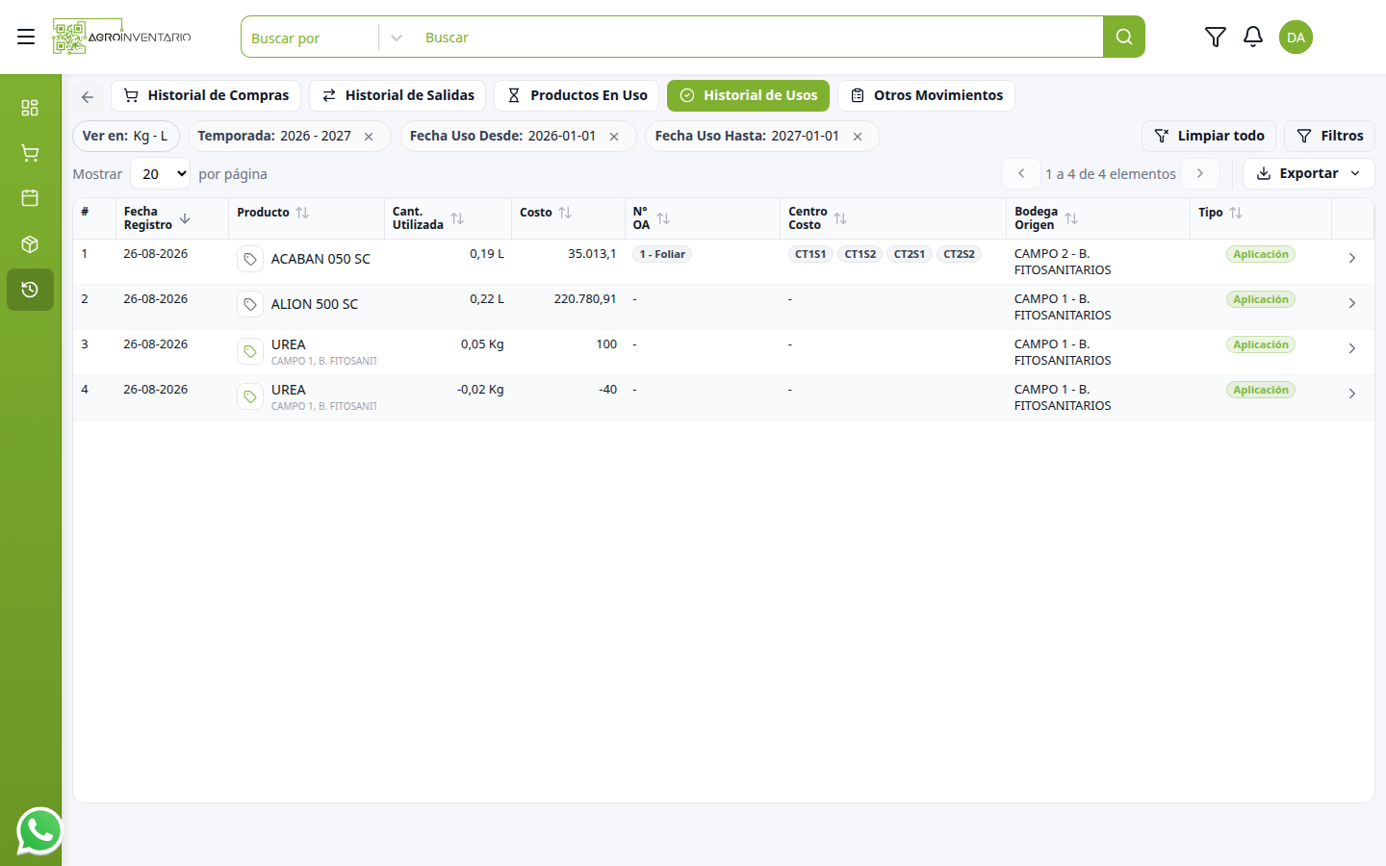Click Limpiar todo button

(1209, 136)
